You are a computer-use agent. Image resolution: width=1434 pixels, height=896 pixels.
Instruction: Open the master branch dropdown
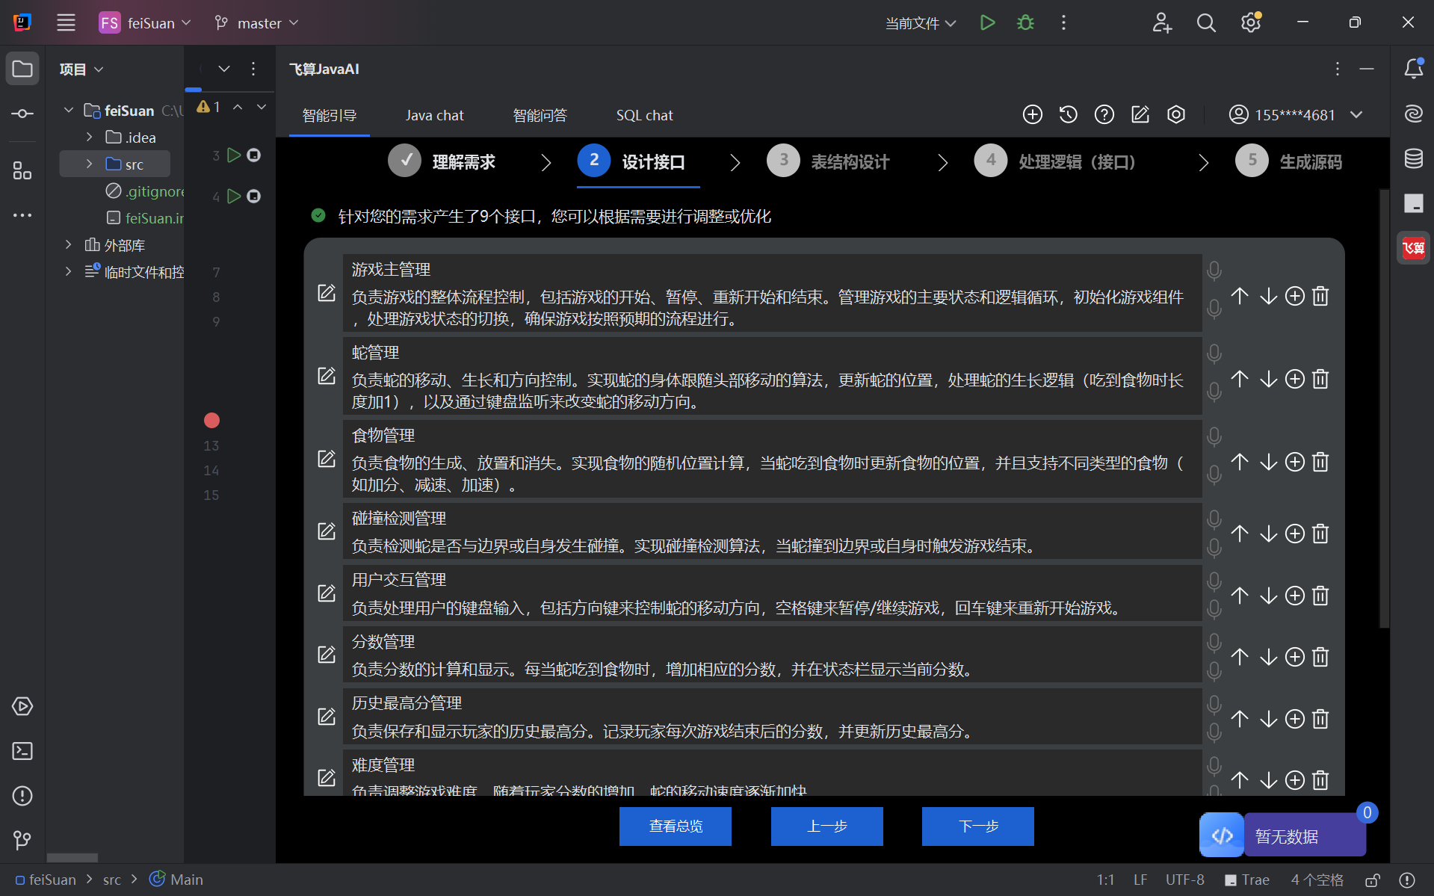[256, 23]
